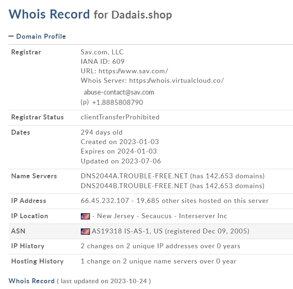The image size is (293, 289).
Task: Open IP History '2 changes on 2 unique IP addresses'
Action: coord(161,246)
